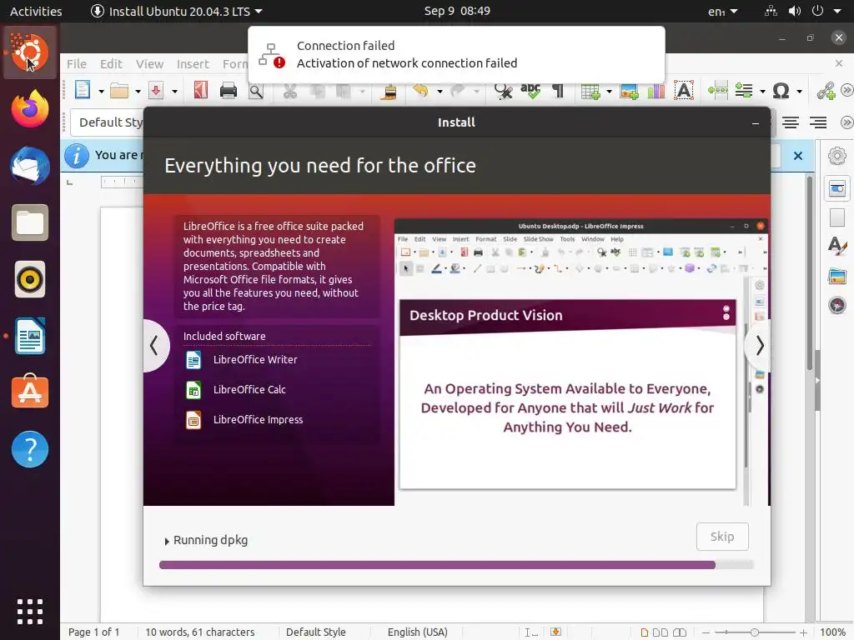This screenshot has height=640, width=854.
Task: Insert table icon in Writer toolbar
Action: tap(590, 91)
